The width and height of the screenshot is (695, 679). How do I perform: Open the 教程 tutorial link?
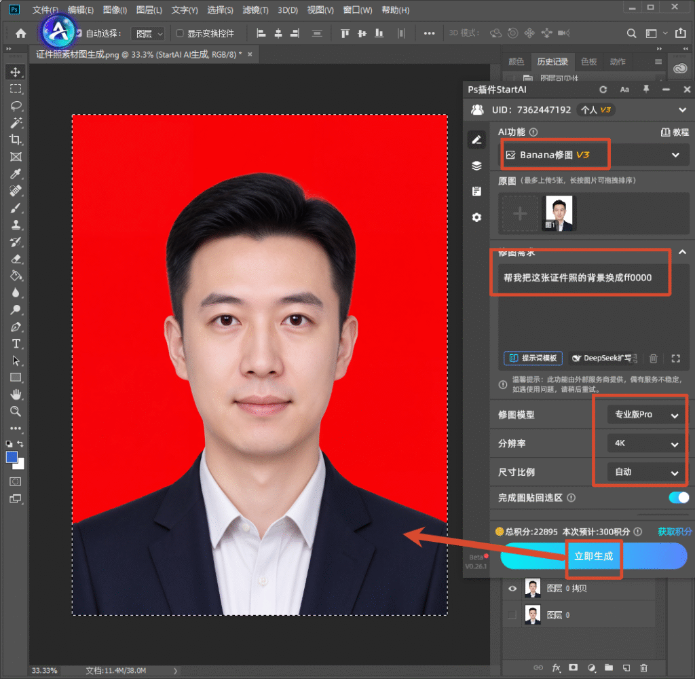(x=675, y=132)
